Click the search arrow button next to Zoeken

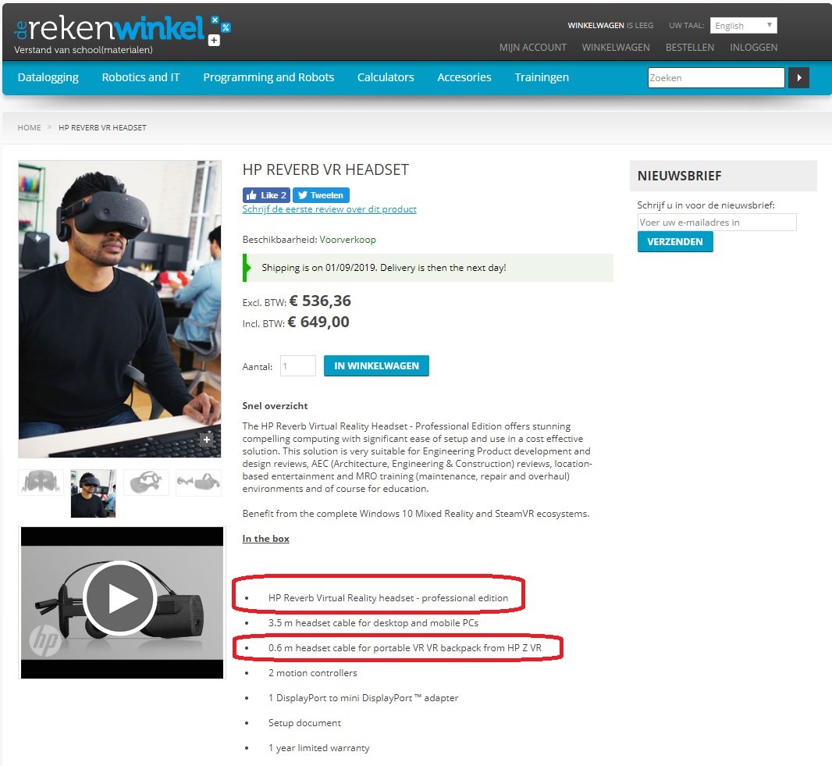(x=798, y=77)
